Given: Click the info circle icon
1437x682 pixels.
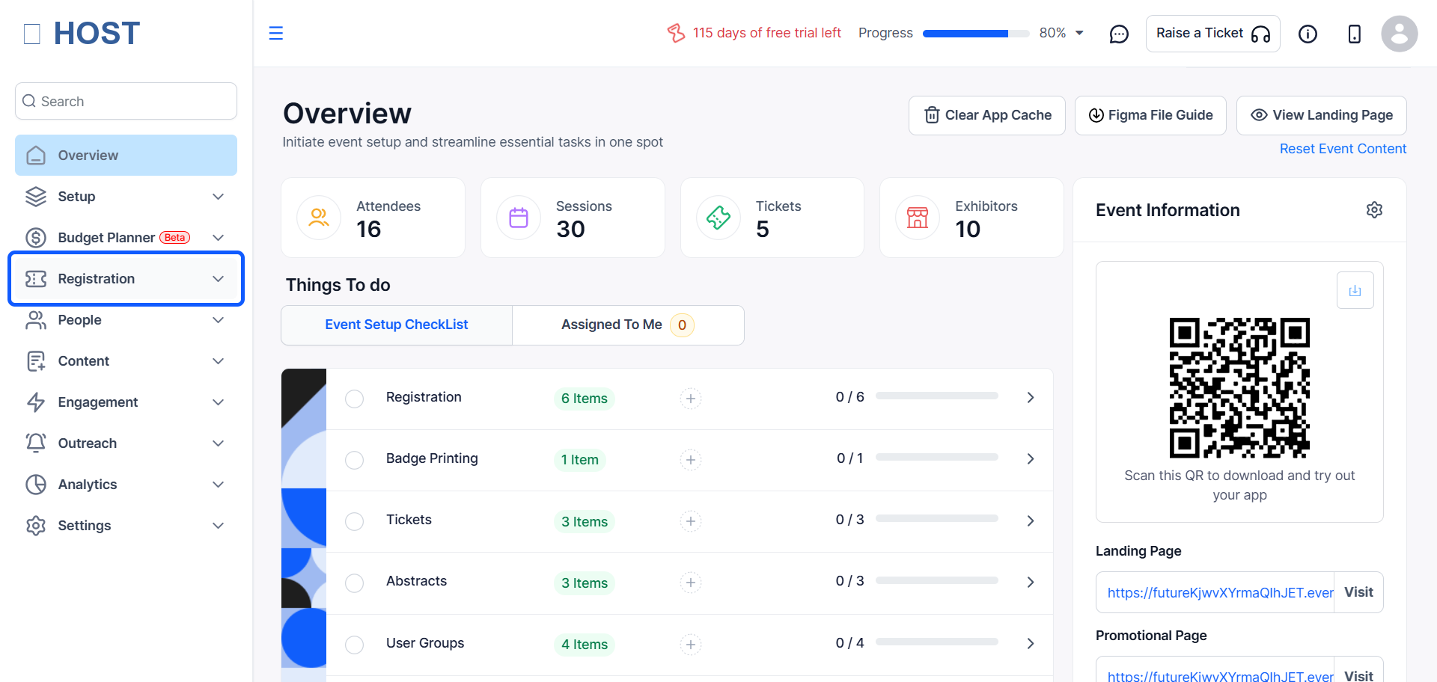Looking at the screenshot, I should (1308, 34).
